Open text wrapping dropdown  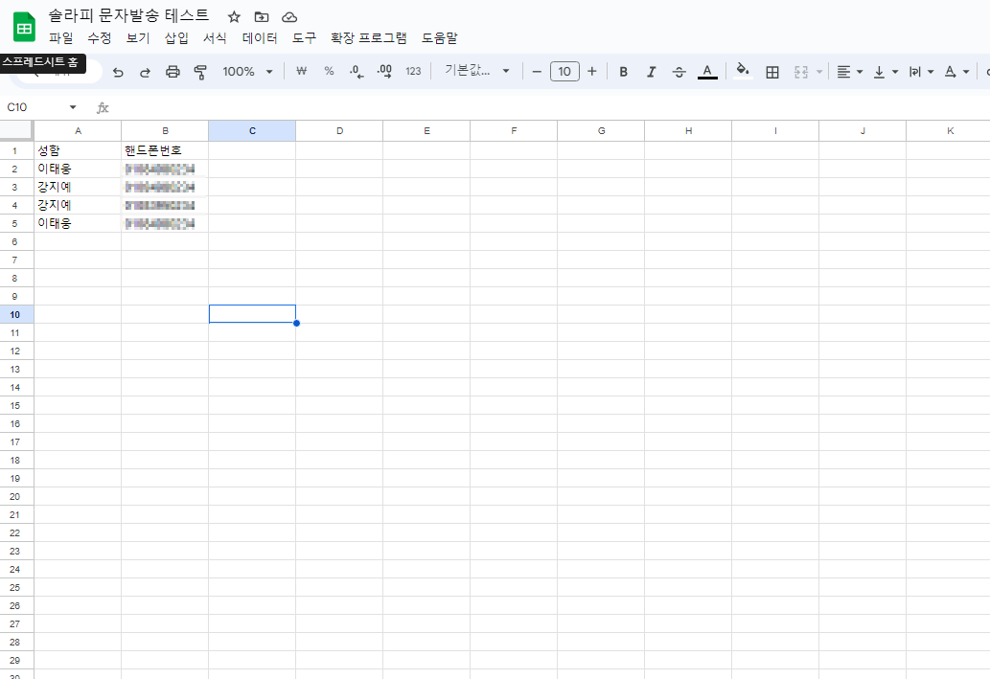921,72
